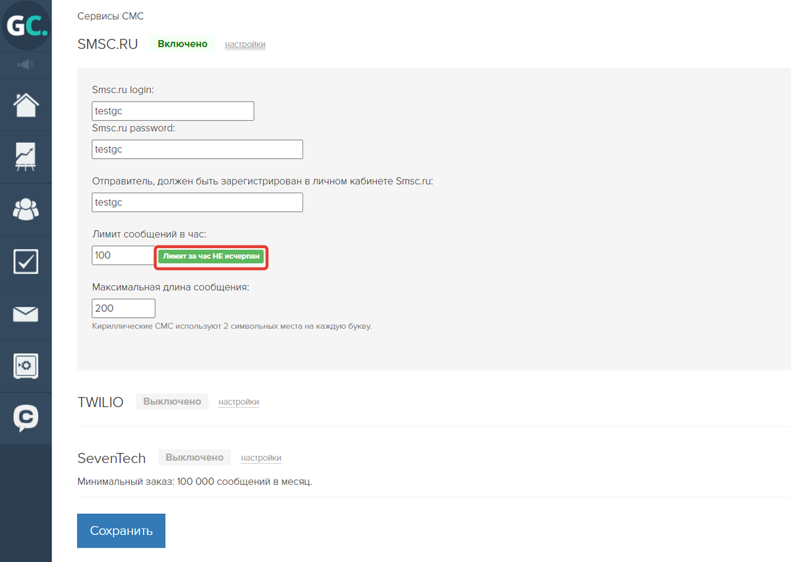
Task: Click the hourly message limit field
Action: [x=123, y=255]
